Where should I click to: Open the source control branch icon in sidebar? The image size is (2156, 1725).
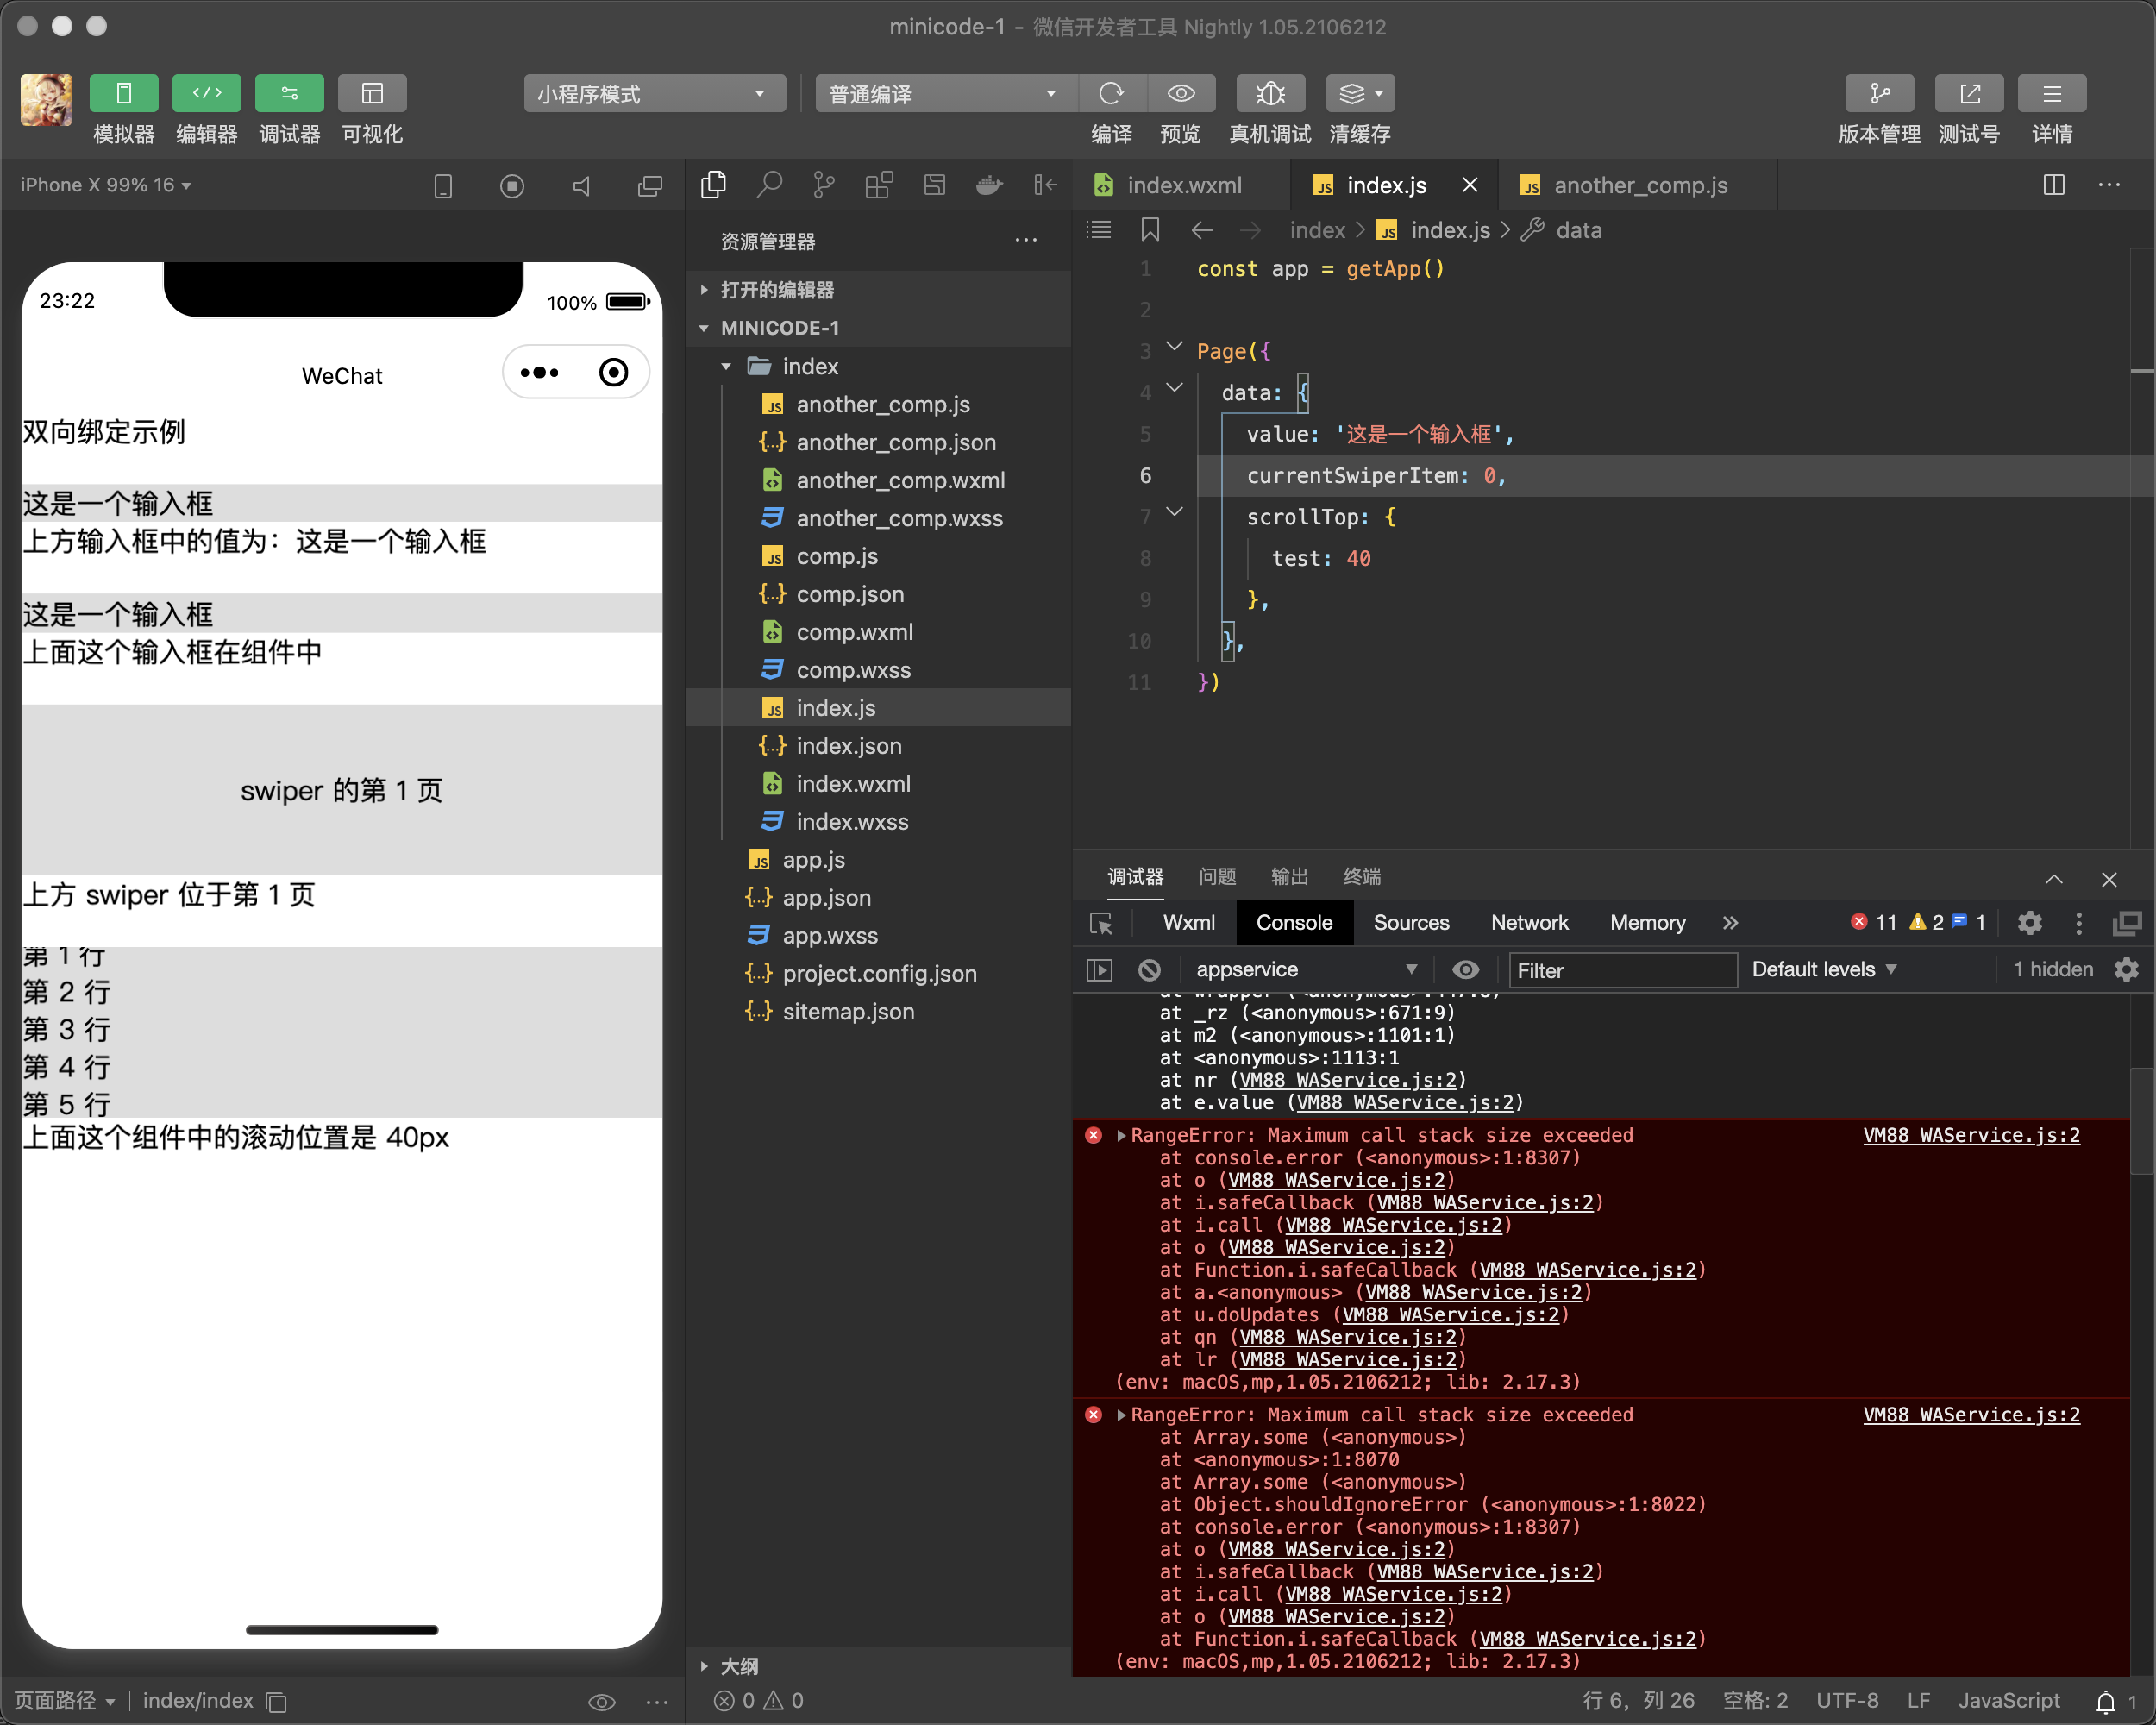click(x=824, y=185)
